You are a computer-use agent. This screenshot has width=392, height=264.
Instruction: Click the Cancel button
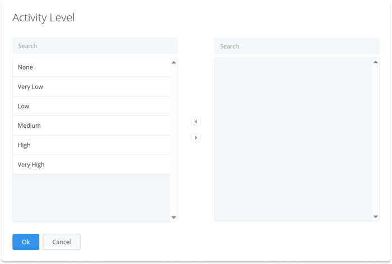click(x=62, y=242)
